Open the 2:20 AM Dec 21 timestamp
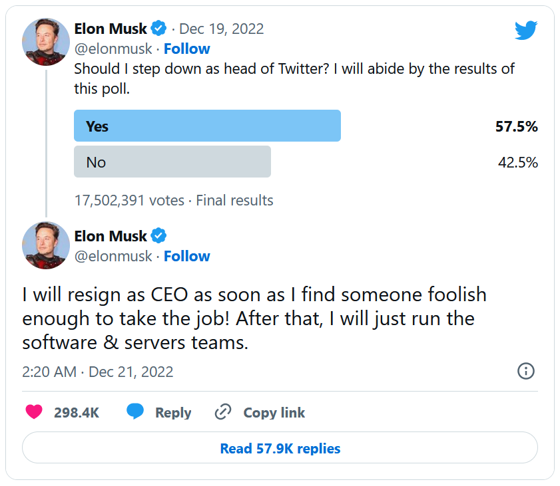 click(x=98, y=372)
